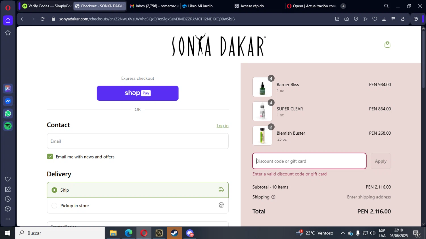Pay with the Shop Pay button

(138, 93)
